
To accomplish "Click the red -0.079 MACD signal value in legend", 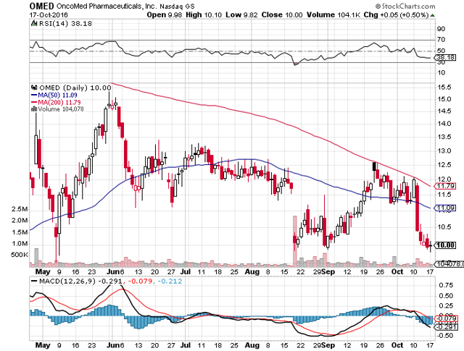I will pos(138,281).
